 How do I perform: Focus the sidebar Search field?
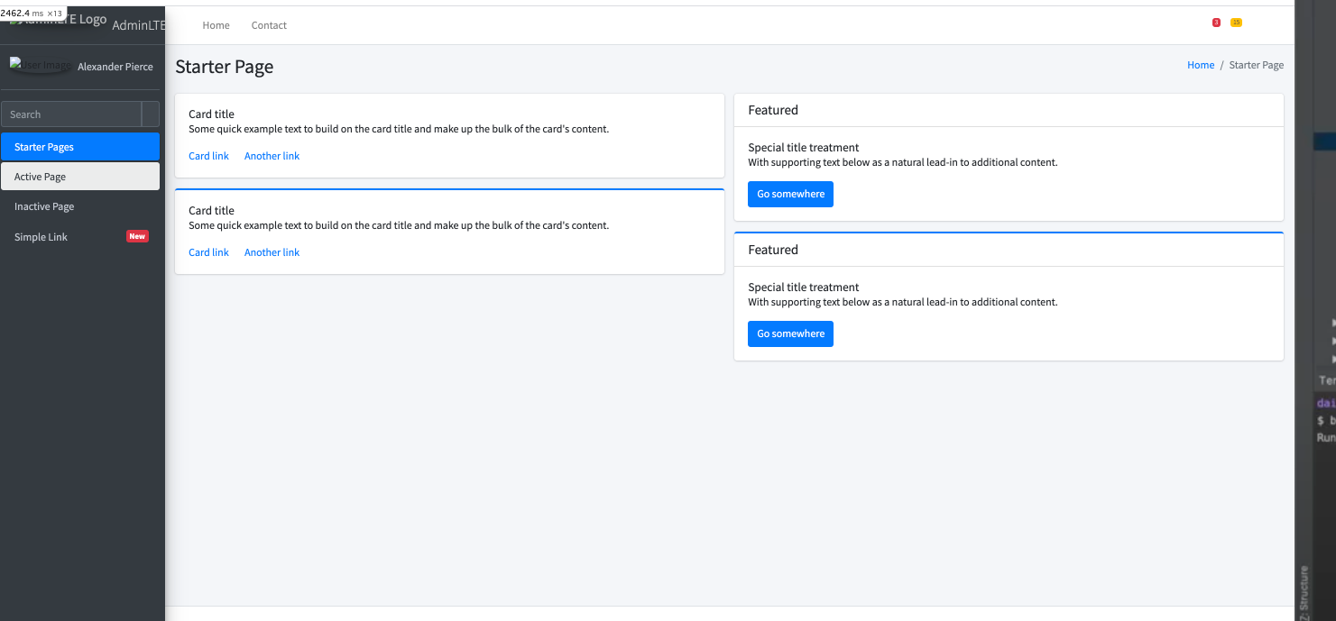coord(71,114)
